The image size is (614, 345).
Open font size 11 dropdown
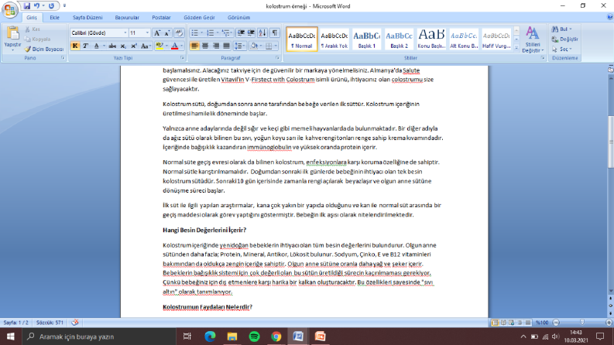click(147, 32)
